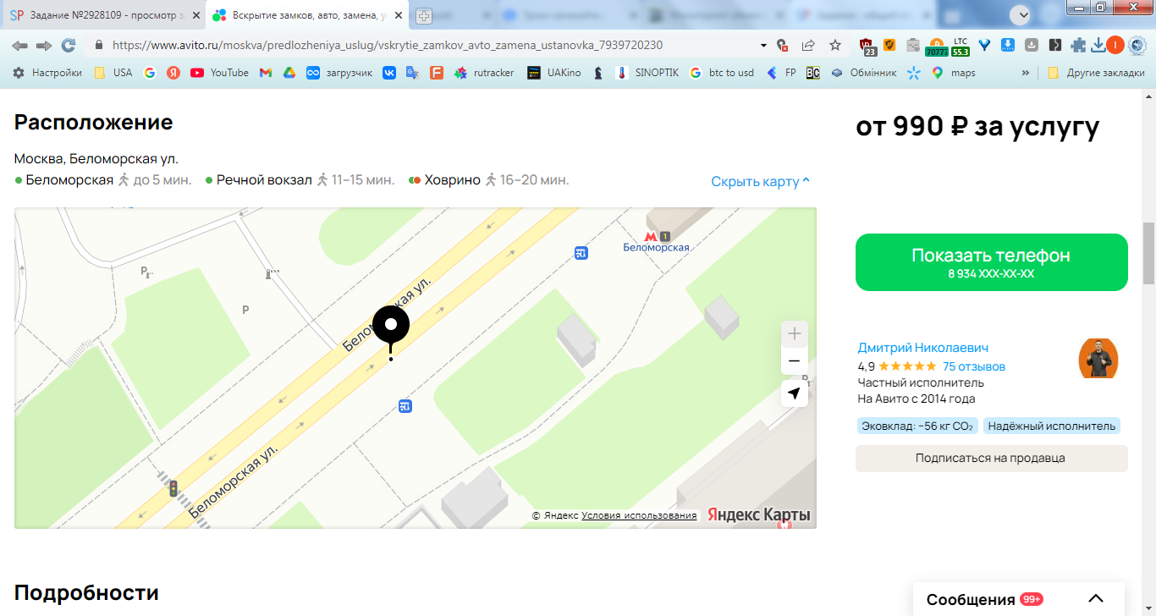Reload the page with refresh icon
1156x616 pixels.
(x=69, y=45)
